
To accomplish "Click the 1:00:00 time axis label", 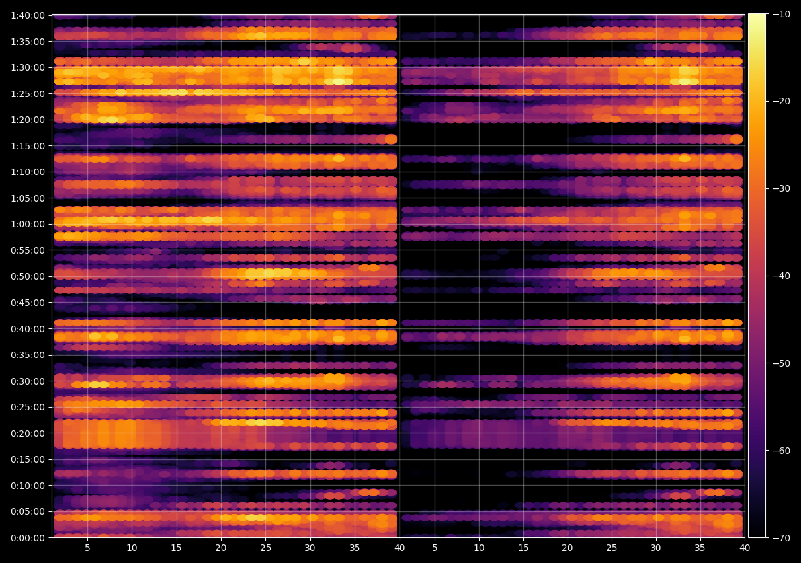I will coord(28,224).
